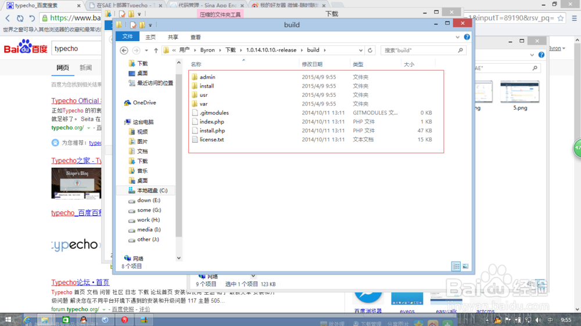Open the admin folder
581x326 pixels.
(x=207, y=77)
